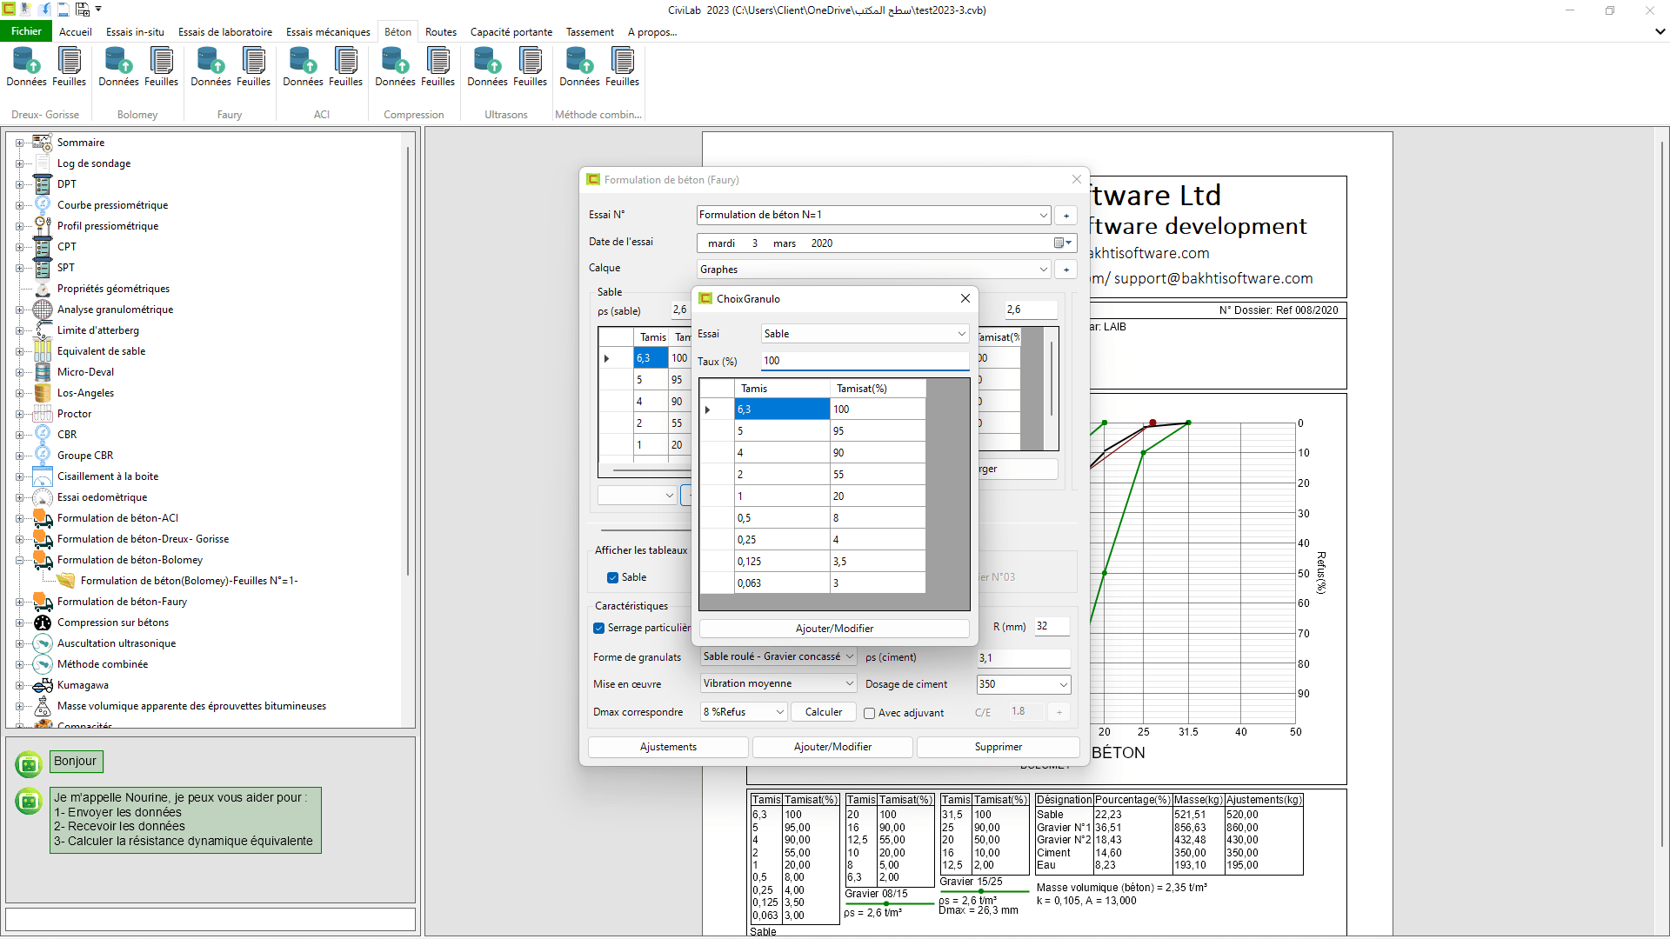Click the left tree panel scrollbar

coord(407,361)
